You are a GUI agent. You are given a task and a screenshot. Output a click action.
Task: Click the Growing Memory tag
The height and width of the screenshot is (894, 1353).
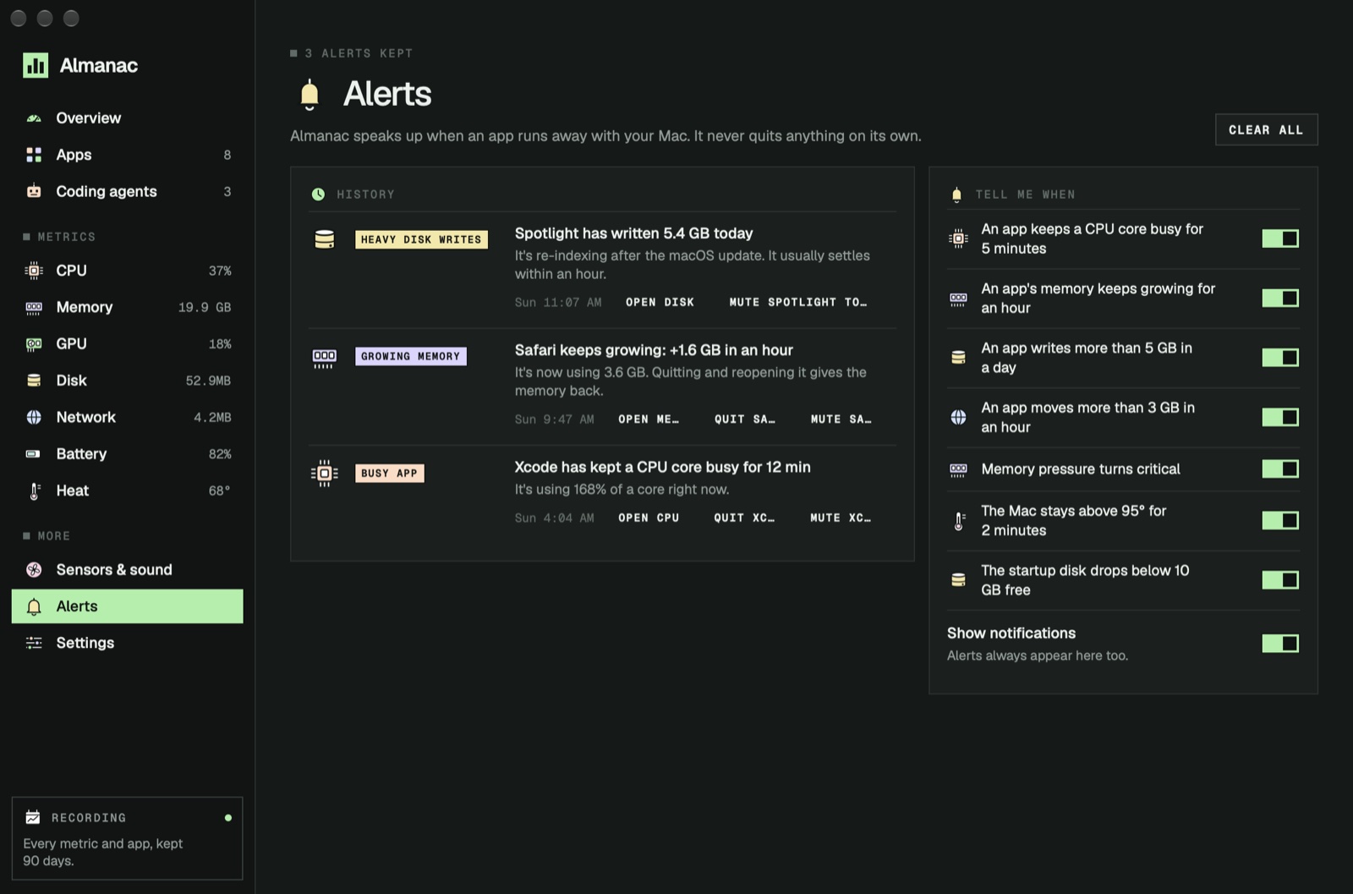tap(410, 356)
